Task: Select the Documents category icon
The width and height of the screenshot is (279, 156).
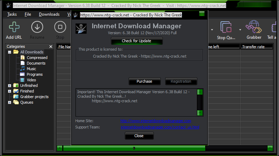Action: click(x=23, y=63)
